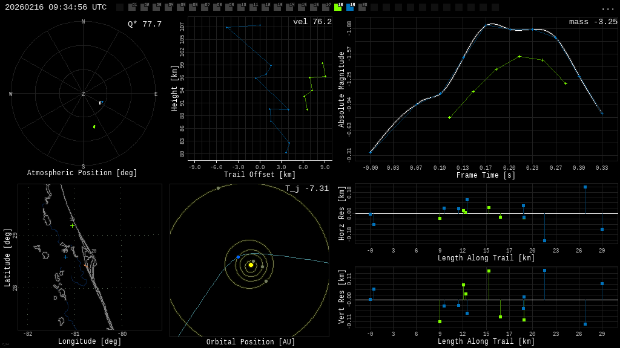Click the Trail Offset [km] axis label
The image size is (620, 348).
pyautogui.click(x=260, y=175)
